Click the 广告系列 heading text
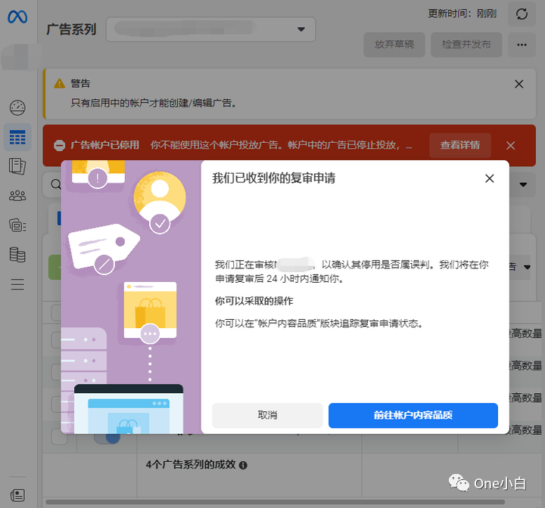The height and width of the screenshot is (508, 545). click(x=71, y=29)
